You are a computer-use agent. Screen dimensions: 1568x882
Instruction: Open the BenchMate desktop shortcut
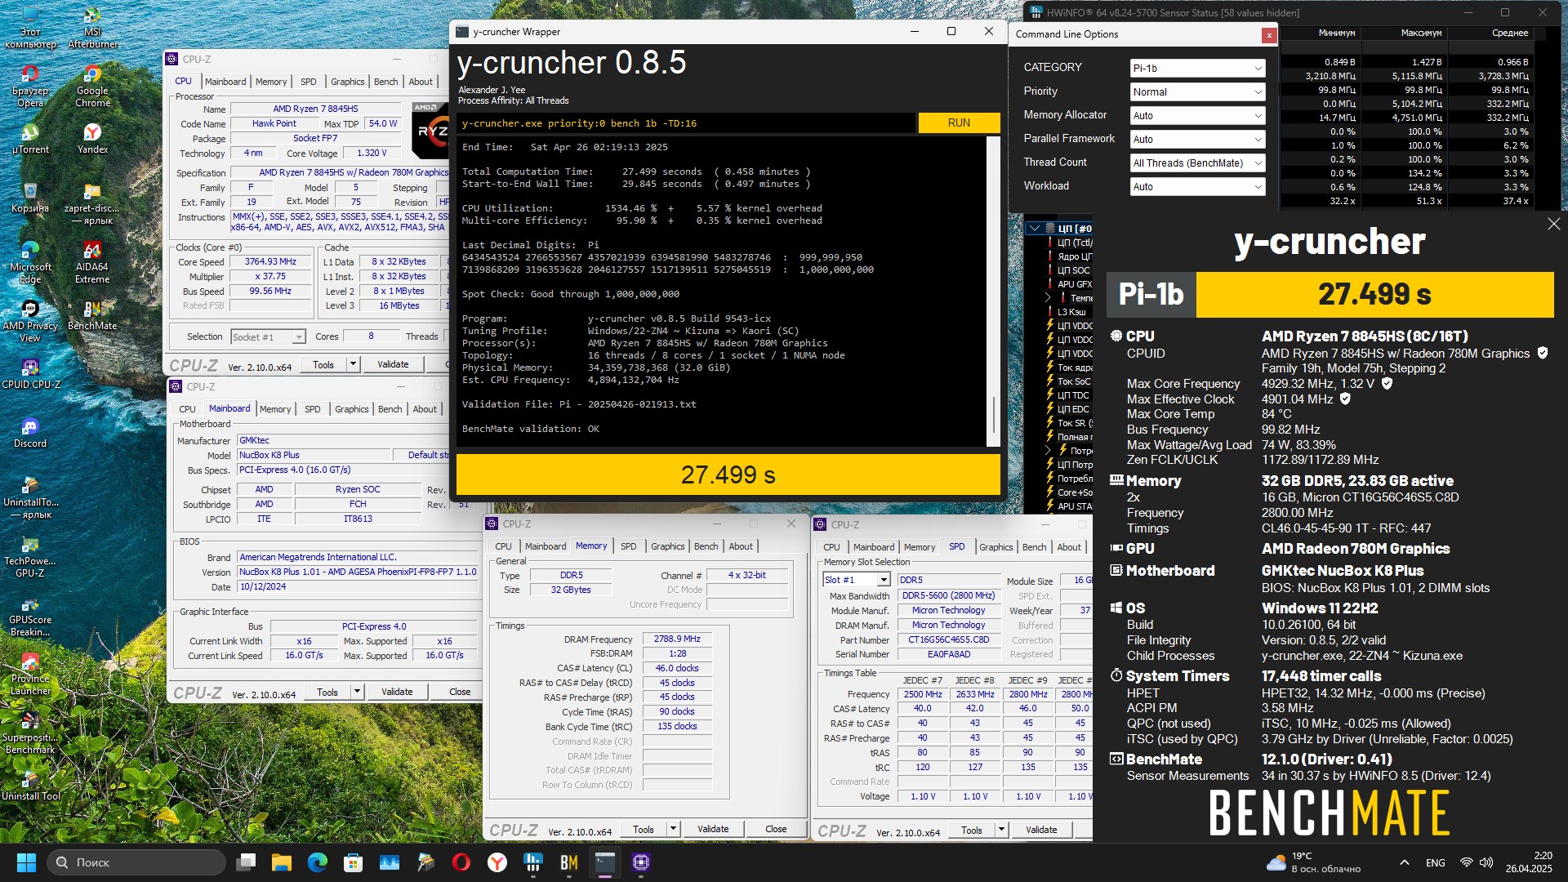(x=92, y=314)
